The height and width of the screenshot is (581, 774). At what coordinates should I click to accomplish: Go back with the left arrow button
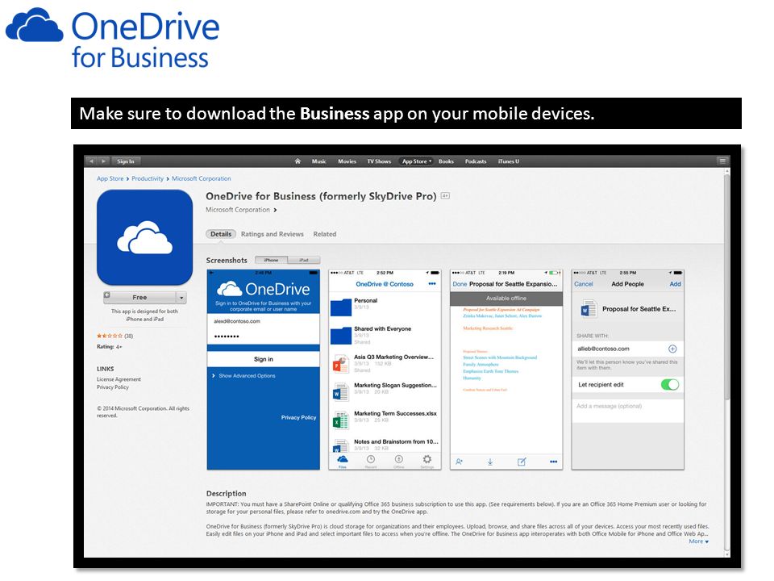pyautogui.click(x=92, y=161)
